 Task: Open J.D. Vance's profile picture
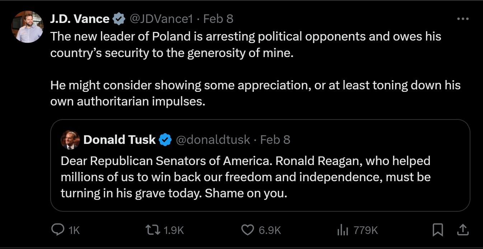tap(27, 27)
